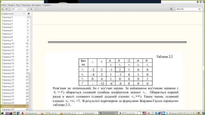Open the Zoom tray icon
The height and width of the screenshot is (115, 205).
[163, 113]
